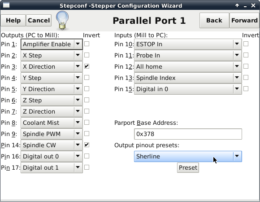Go Back to the previous wizard page

[x=214, y=20]
